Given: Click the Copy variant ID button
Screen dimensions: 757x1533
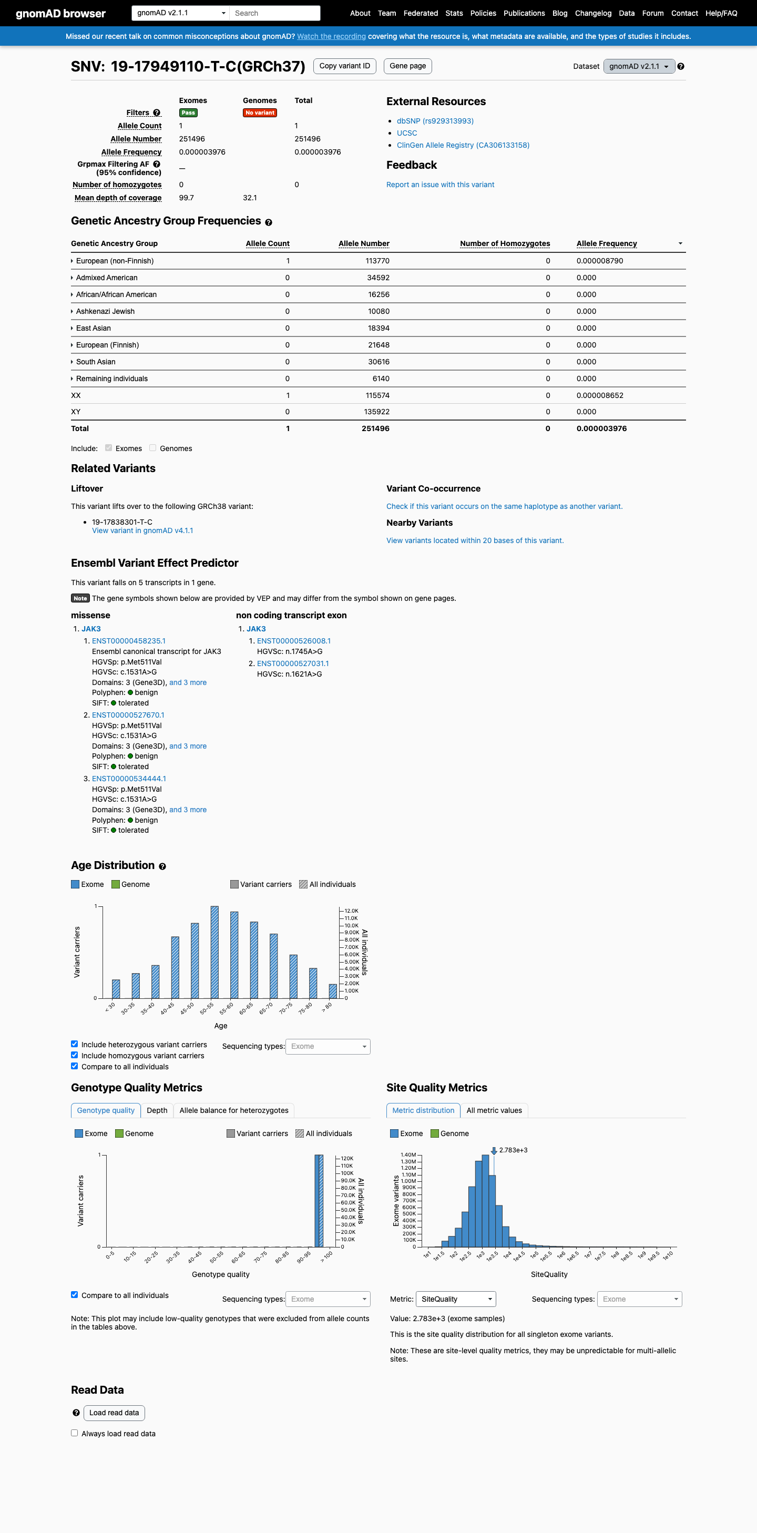Looking at the screenshot, I should pos(344,66).
